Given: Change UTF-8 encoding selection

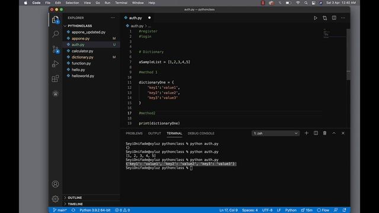Looking at the screenshot, I should (x=267, y=210).
